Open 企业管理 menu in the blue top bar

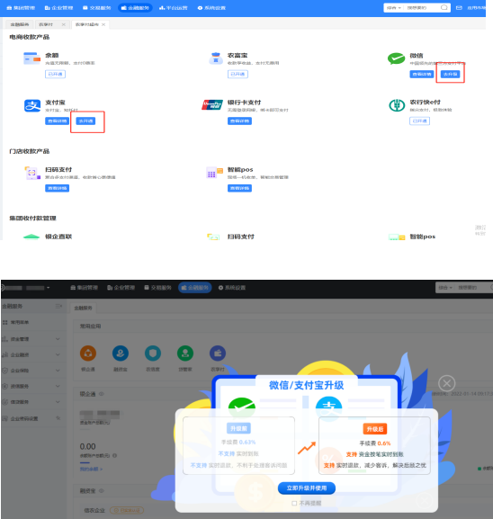coord(59,7)
